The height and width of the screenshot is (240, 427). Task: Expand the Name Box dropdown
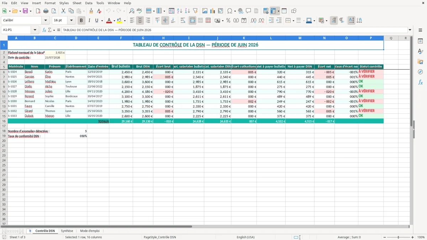point(35,30)
